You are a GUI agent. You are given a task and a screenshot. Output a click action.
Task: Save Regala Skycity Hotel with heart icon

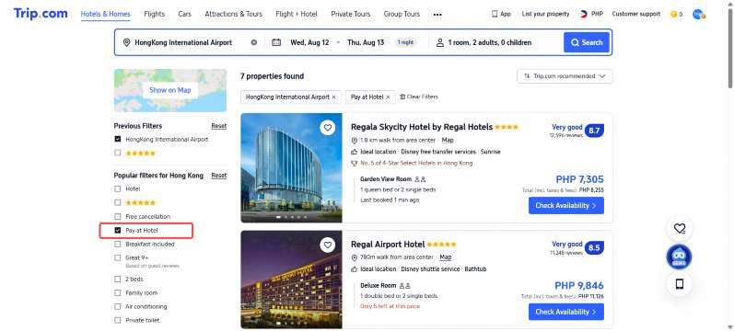click(x=328, y=128)
